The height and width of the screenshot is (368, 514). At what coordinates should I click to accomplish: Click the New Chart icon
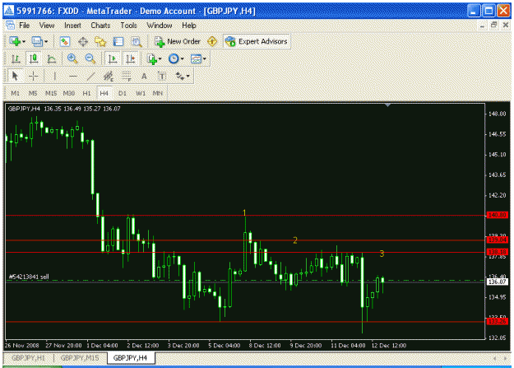(x=15, y=41)
